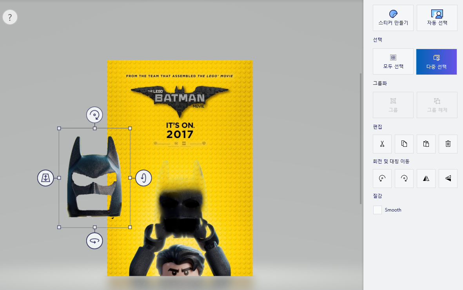Flip horizontally using the mirror icon

pyautogui.click(x=426, y=179)
